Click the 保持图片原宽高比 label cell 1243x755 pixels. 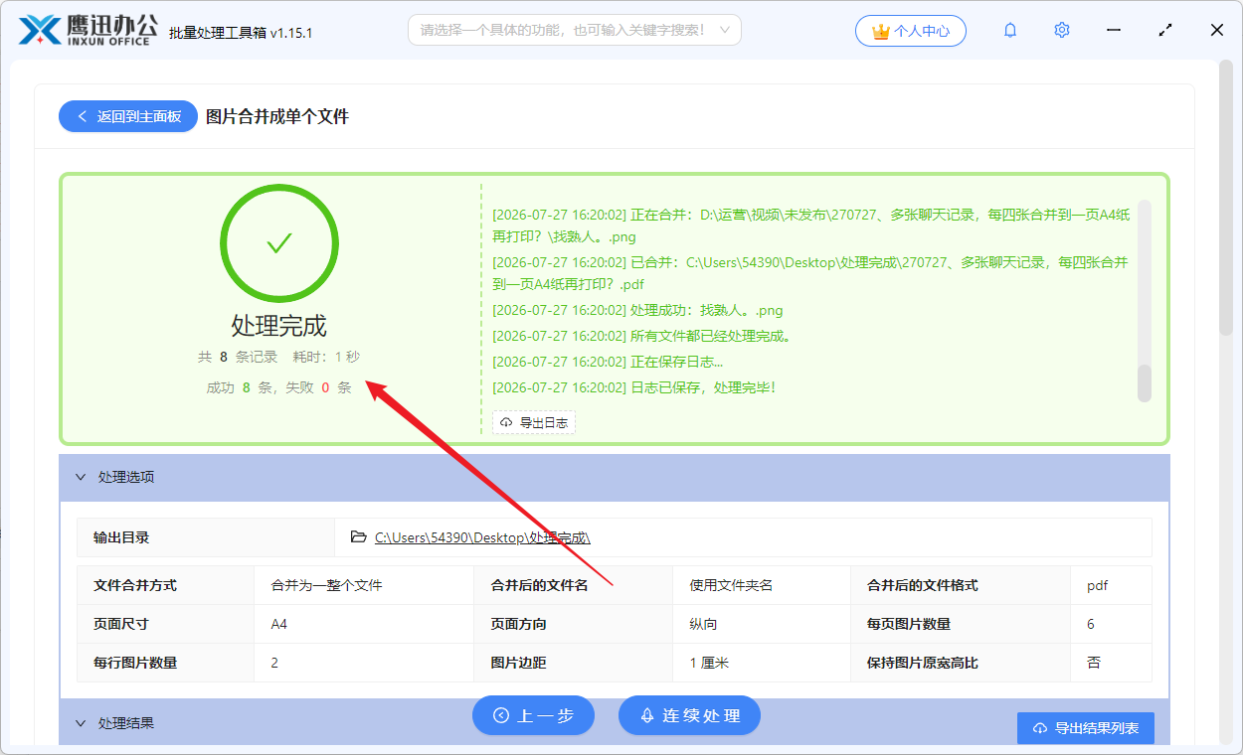point(961,663)
